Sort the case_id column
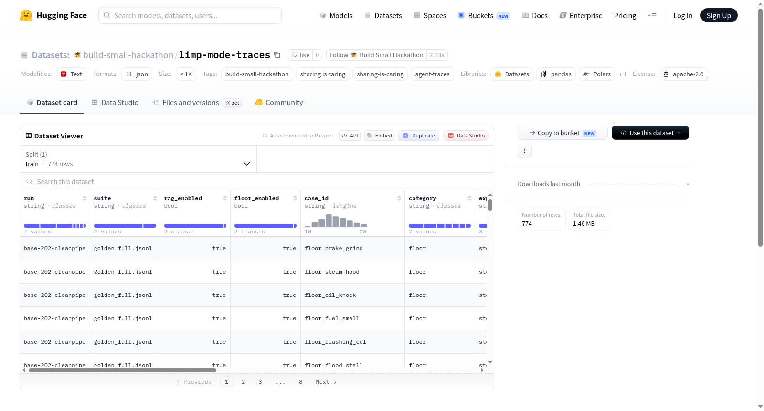This screenshot has height=411, width=764. point(399,198)
